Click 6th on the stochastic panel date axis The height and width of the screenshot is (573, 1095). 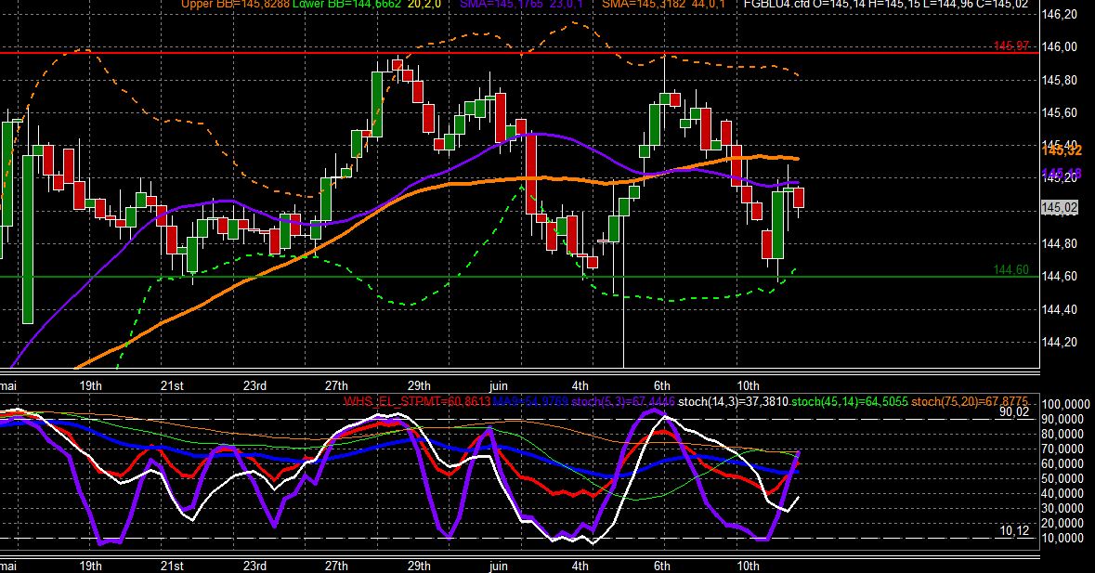pyautogui.click(x=662, y=566)
